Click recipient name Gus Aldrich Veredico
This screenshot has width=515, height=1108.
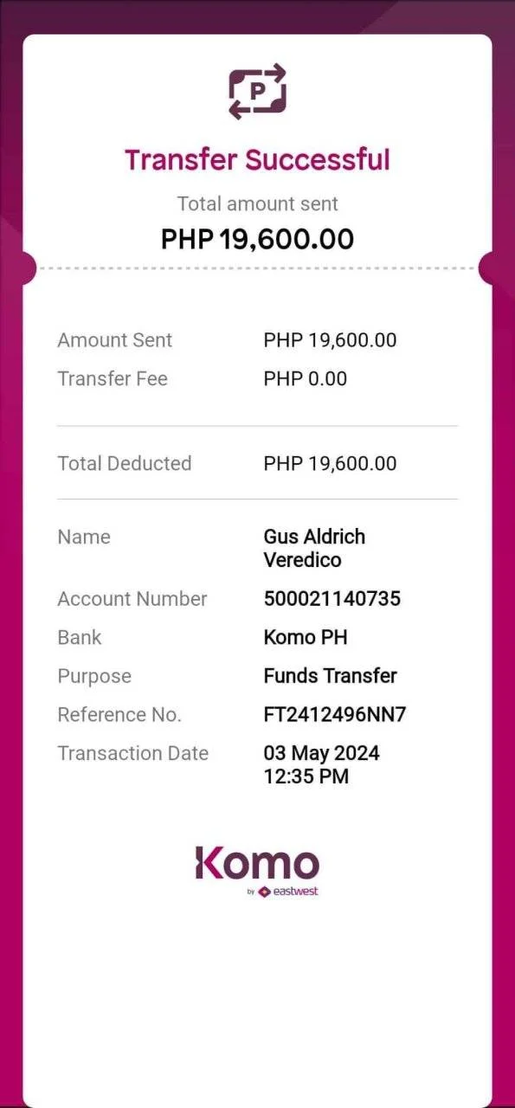314,548
